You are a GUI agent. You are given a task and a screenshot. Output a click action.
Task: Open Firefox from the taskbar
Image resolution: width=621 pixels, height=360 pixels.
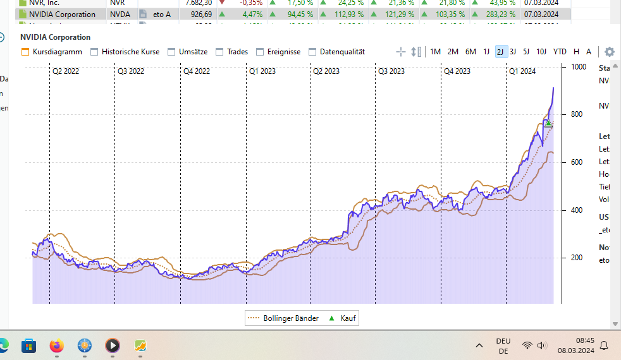pos(57,345)
